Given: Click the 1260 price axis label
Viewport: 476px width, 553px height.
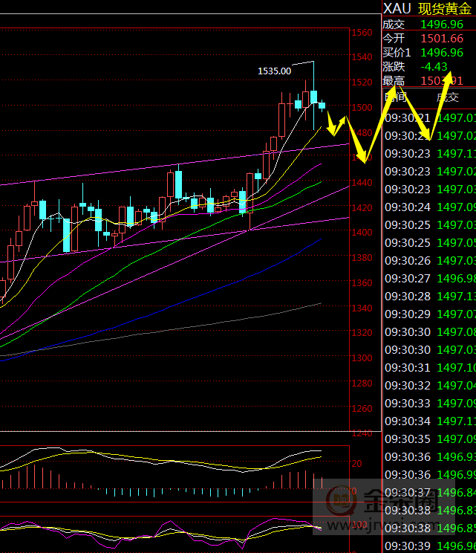Looking at the screenshot, I should tap(362, 408).
